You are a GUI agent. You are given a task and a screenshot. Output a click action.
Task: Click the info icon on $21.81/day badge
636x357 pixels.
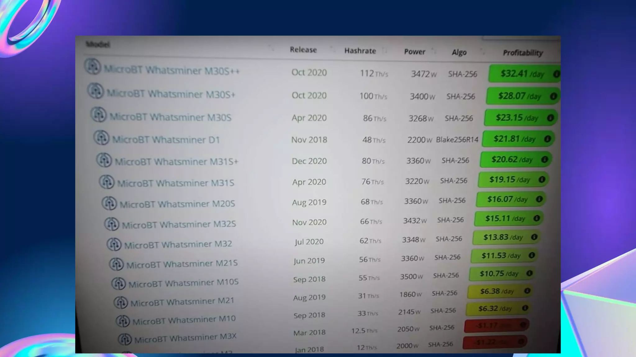547,139
